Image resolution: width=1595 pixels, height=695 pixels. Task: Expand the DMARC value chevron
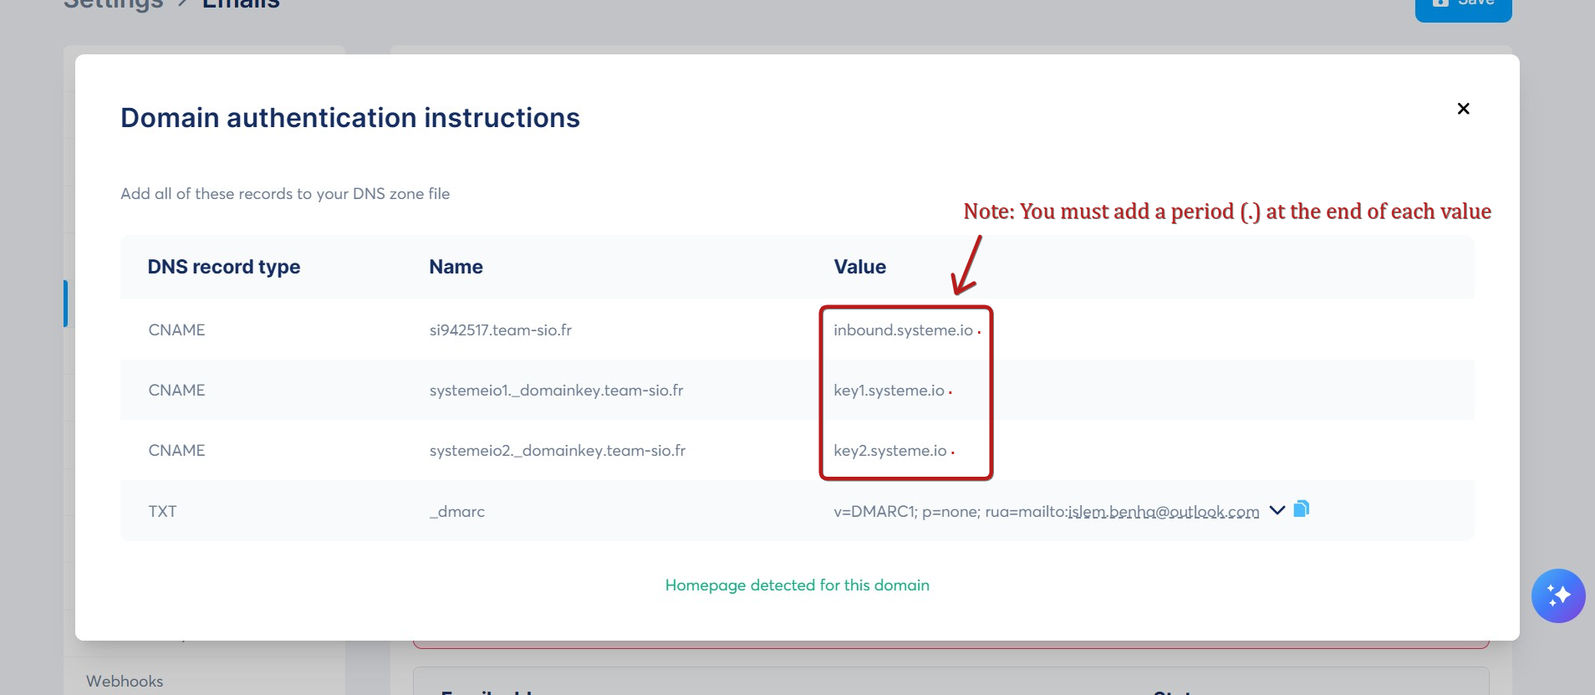(x=1277, y=509)
